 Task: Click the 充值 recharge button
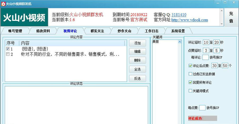(231, 17)
